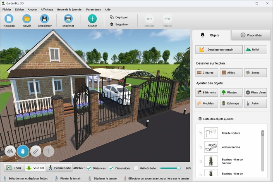Viewport: 273px width, 182px height.
Task: Save using the Enregistrer icon
Action: pyautogui.click(x=44, y=19)
